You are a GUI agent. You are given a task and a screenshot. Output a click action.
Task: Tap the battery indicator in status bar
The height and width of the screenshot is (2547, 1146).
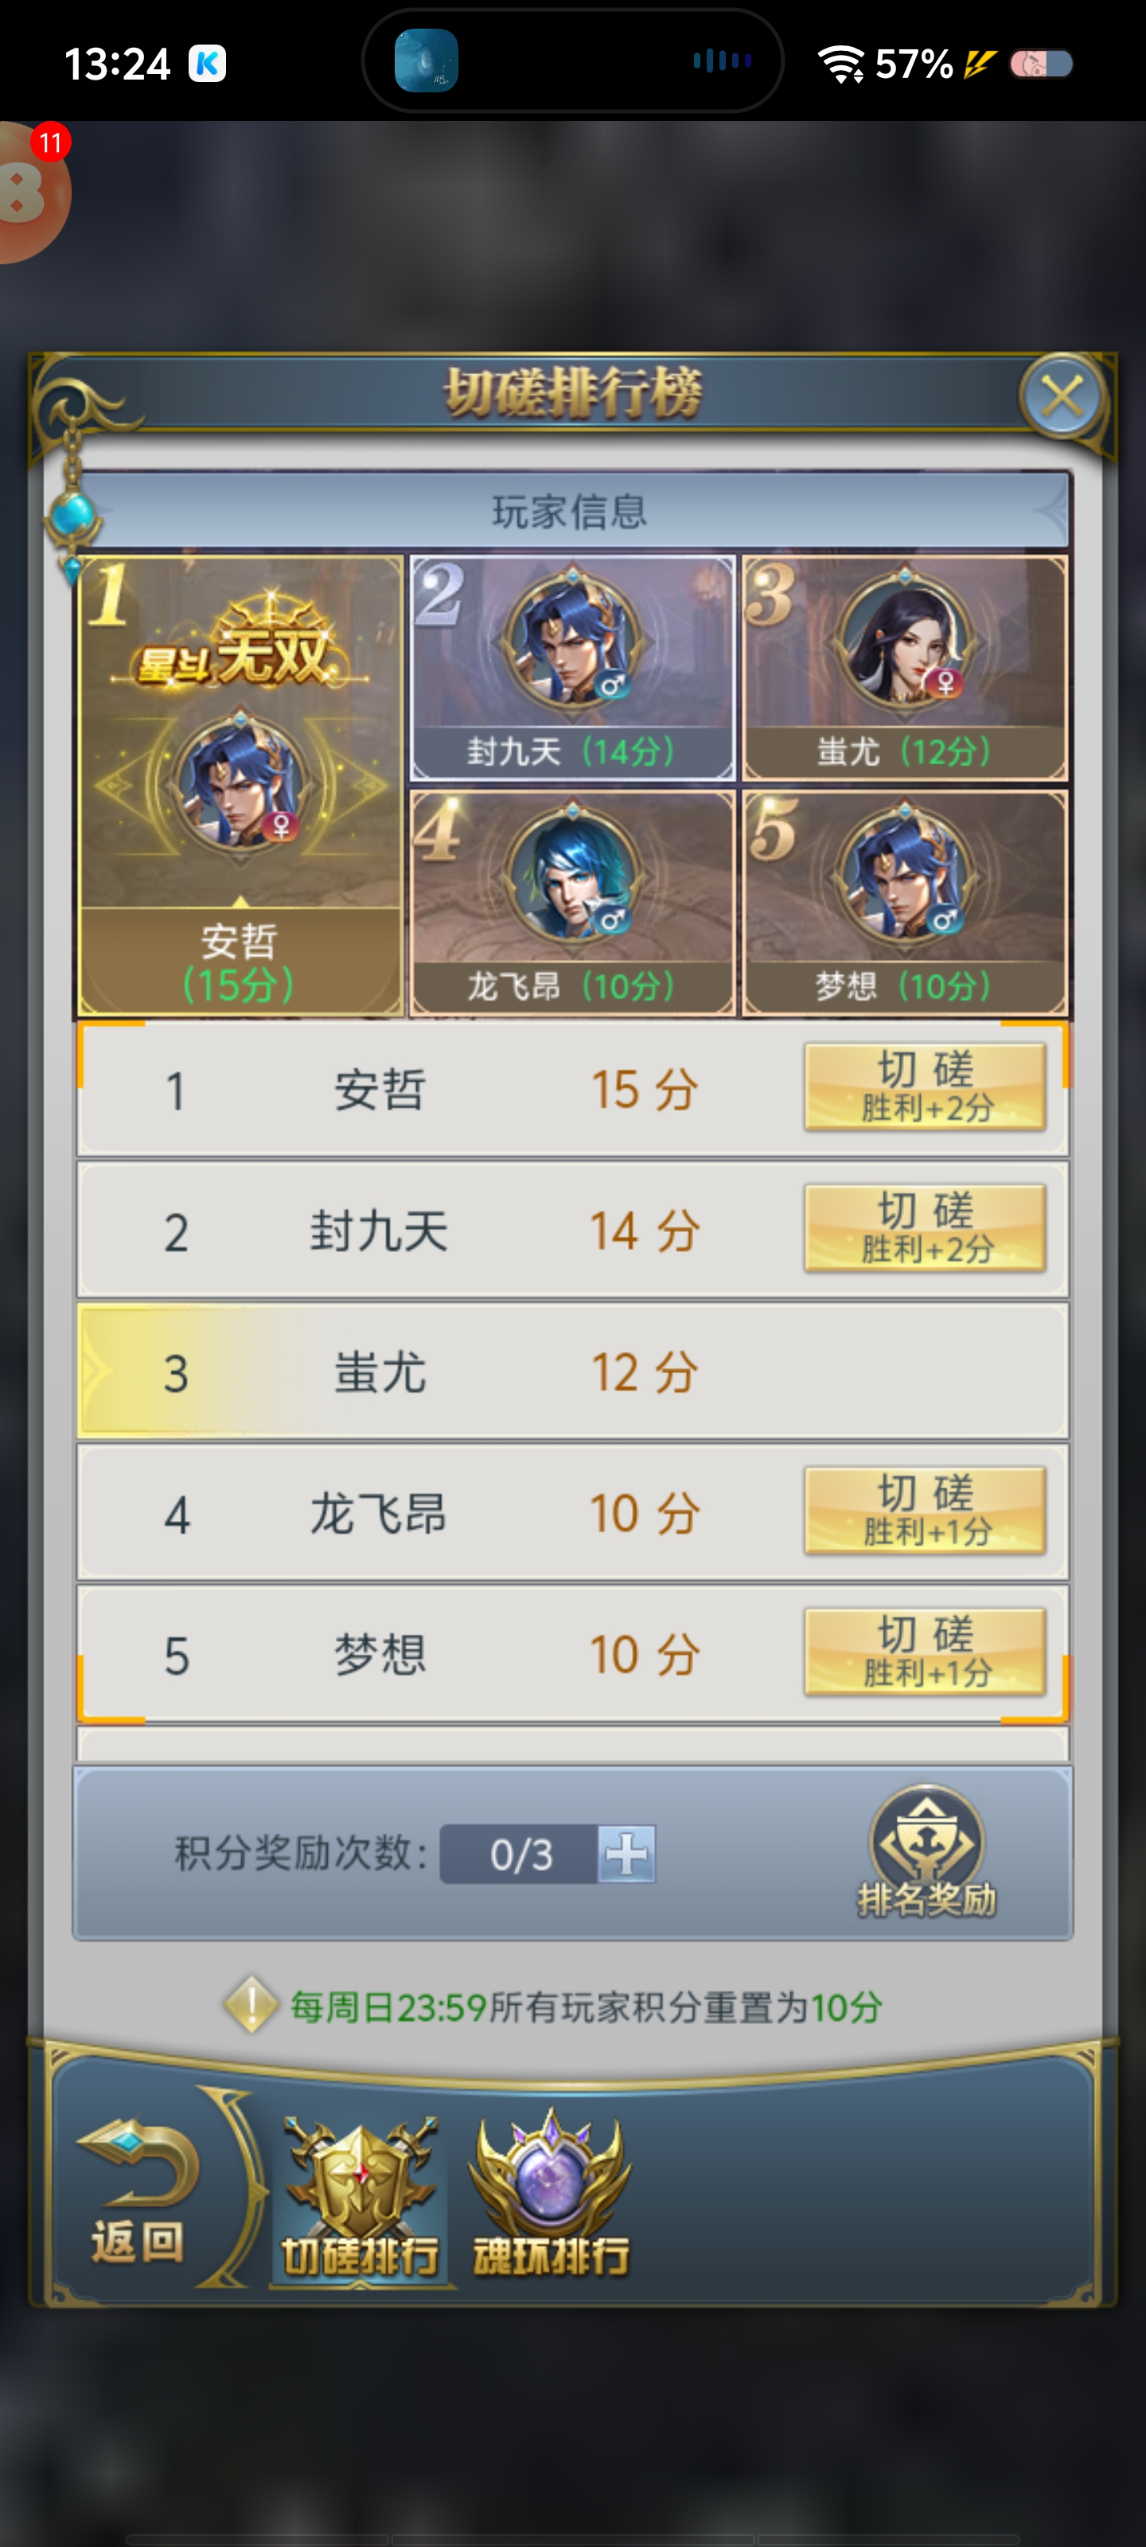click(x=1041, y=64)
